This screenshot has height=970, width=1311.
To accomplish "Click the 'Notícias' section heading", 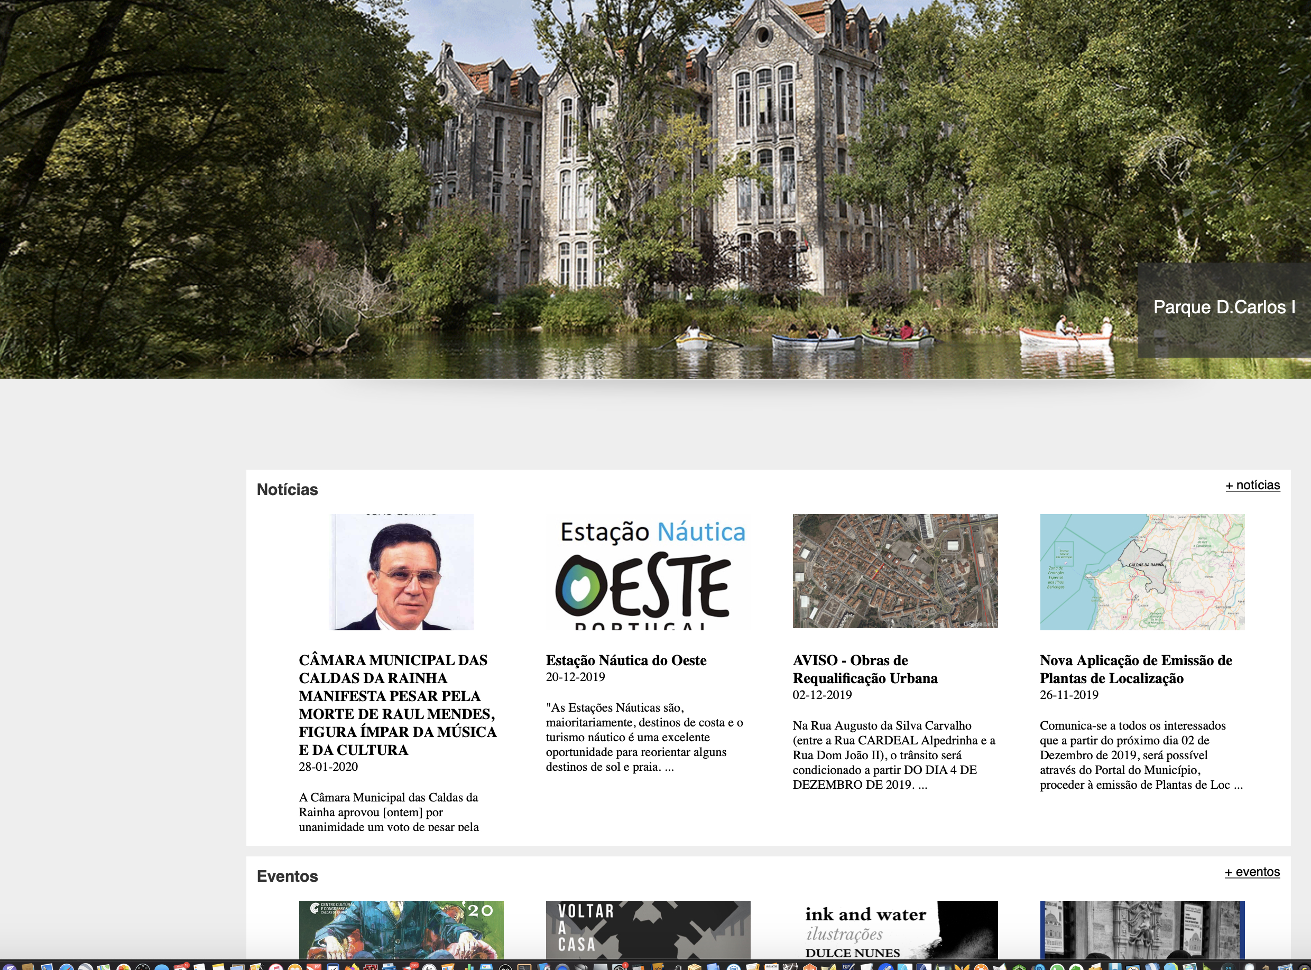I will pos(287,490).
